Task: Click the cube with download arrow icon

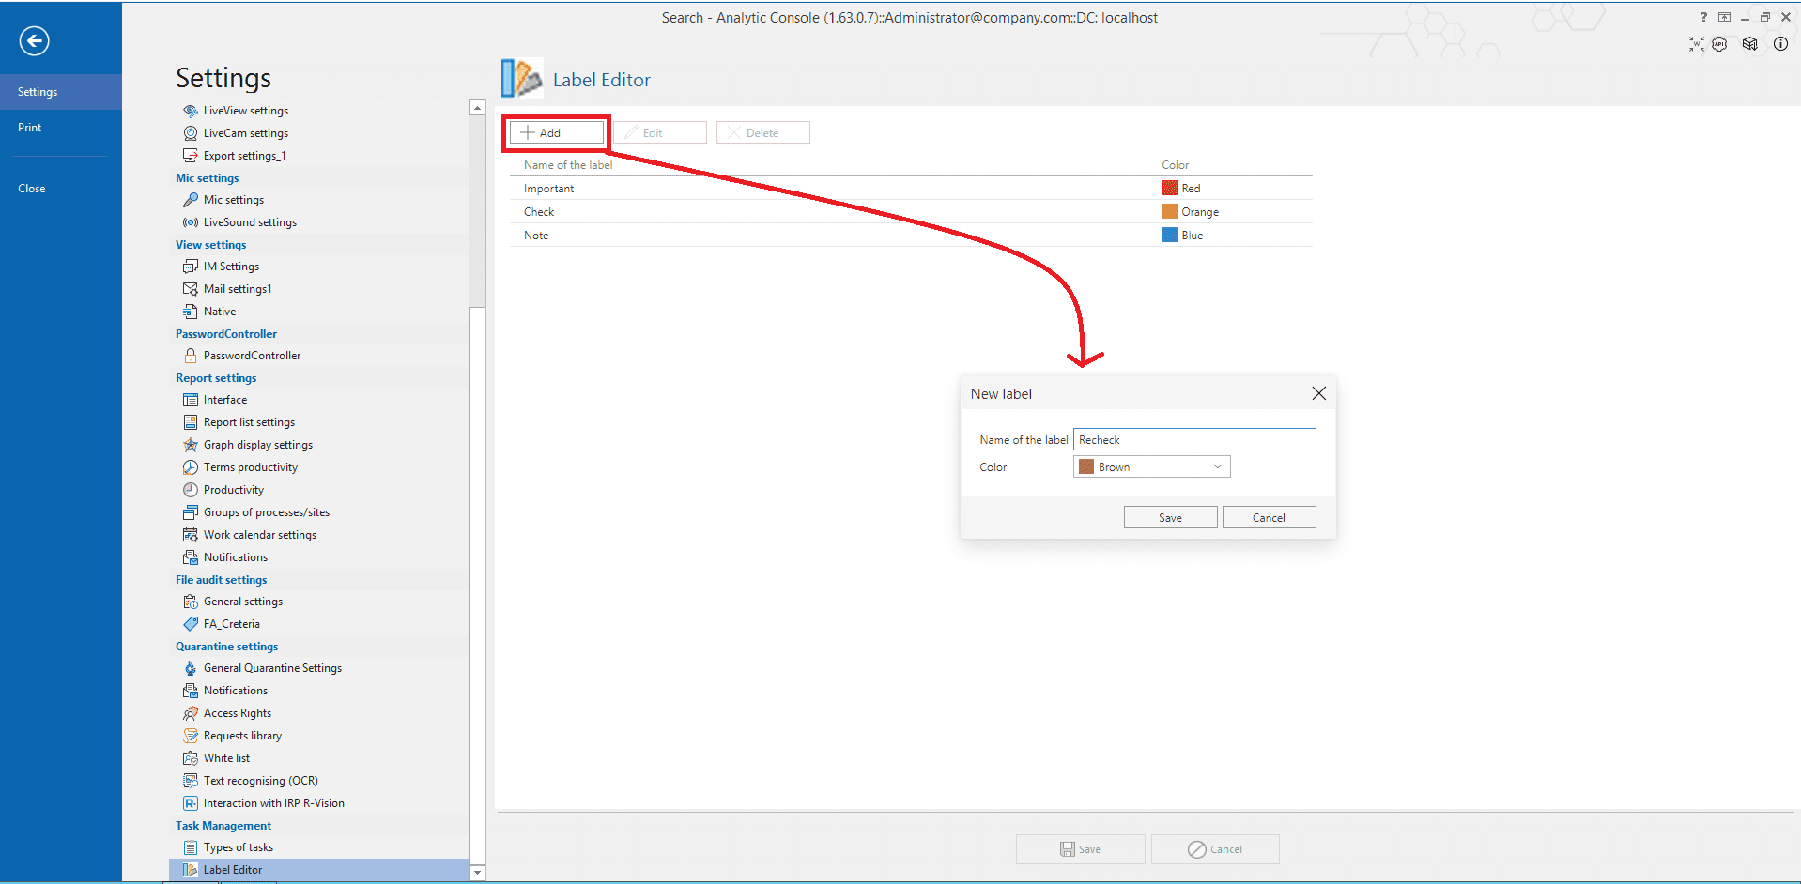Action: [x=1749, y=44]
